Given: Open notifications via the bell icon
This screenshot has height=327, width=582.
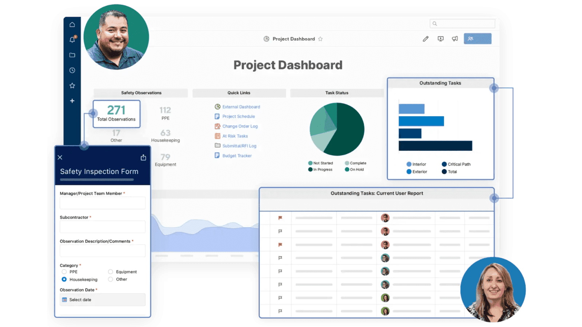Looking at the screenshot, I should tap(72, 40).
